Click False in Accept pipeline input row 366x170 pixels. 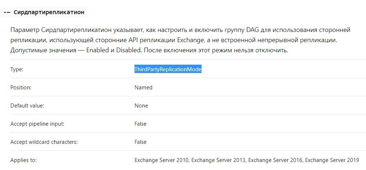point(140,124)
